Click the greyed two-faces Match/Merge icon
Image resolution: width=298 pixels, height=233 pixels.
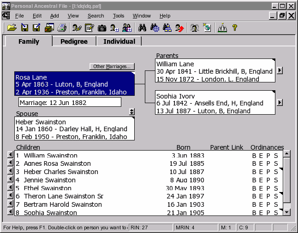[194, 28]
